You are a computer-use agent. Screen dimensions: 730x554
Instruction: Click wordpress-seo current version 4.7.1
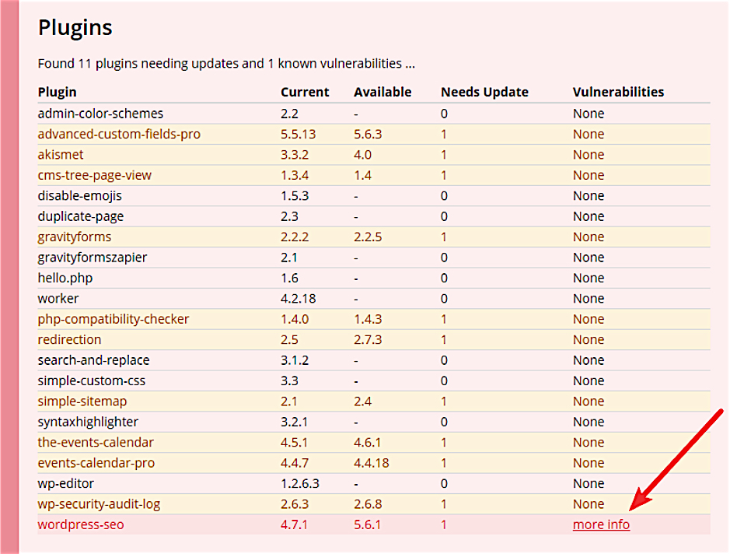[x=294, y=524]
